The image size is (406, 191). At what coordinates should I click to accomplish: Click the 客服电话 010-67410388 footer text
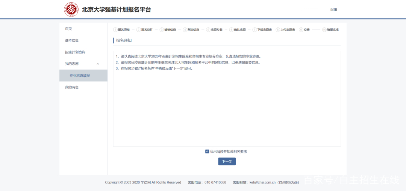pyautogui.click(x=207, y=182)
